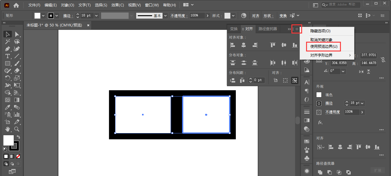Toggle Use Preview Bounds option

(x=324, y=47)
